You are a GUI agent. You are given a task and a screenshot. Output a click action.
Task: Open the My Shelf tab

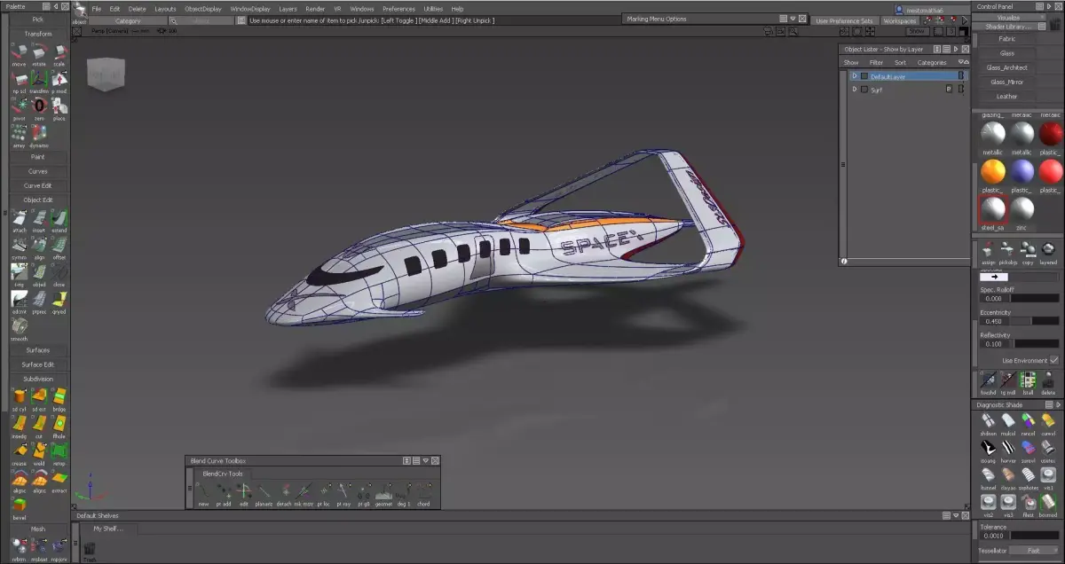(x=108, y=529)
